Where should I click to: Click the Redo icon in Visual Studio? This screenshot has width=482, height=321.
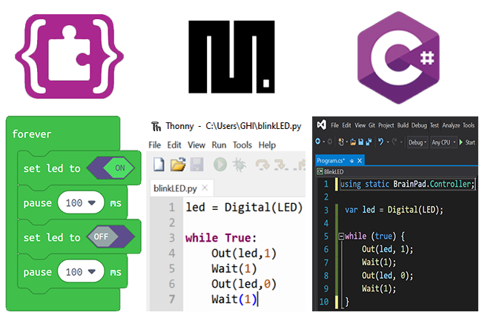[x=394, y=142]
